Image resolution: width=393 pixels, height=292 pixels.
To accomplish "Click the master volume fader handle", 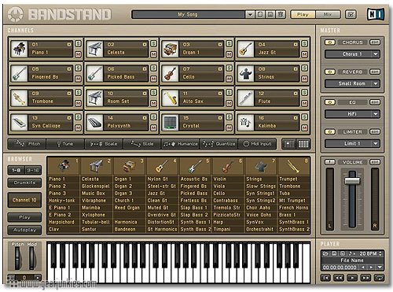I will coord(352,181).
